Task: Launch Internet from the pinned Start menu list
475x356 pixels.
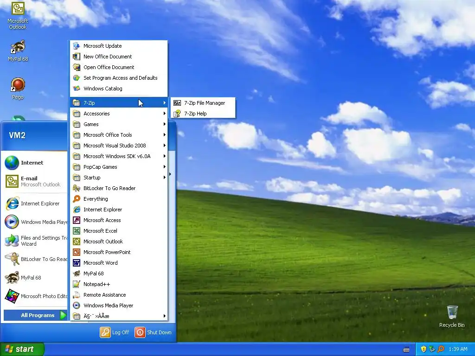Action: click(x=35, y=163)
